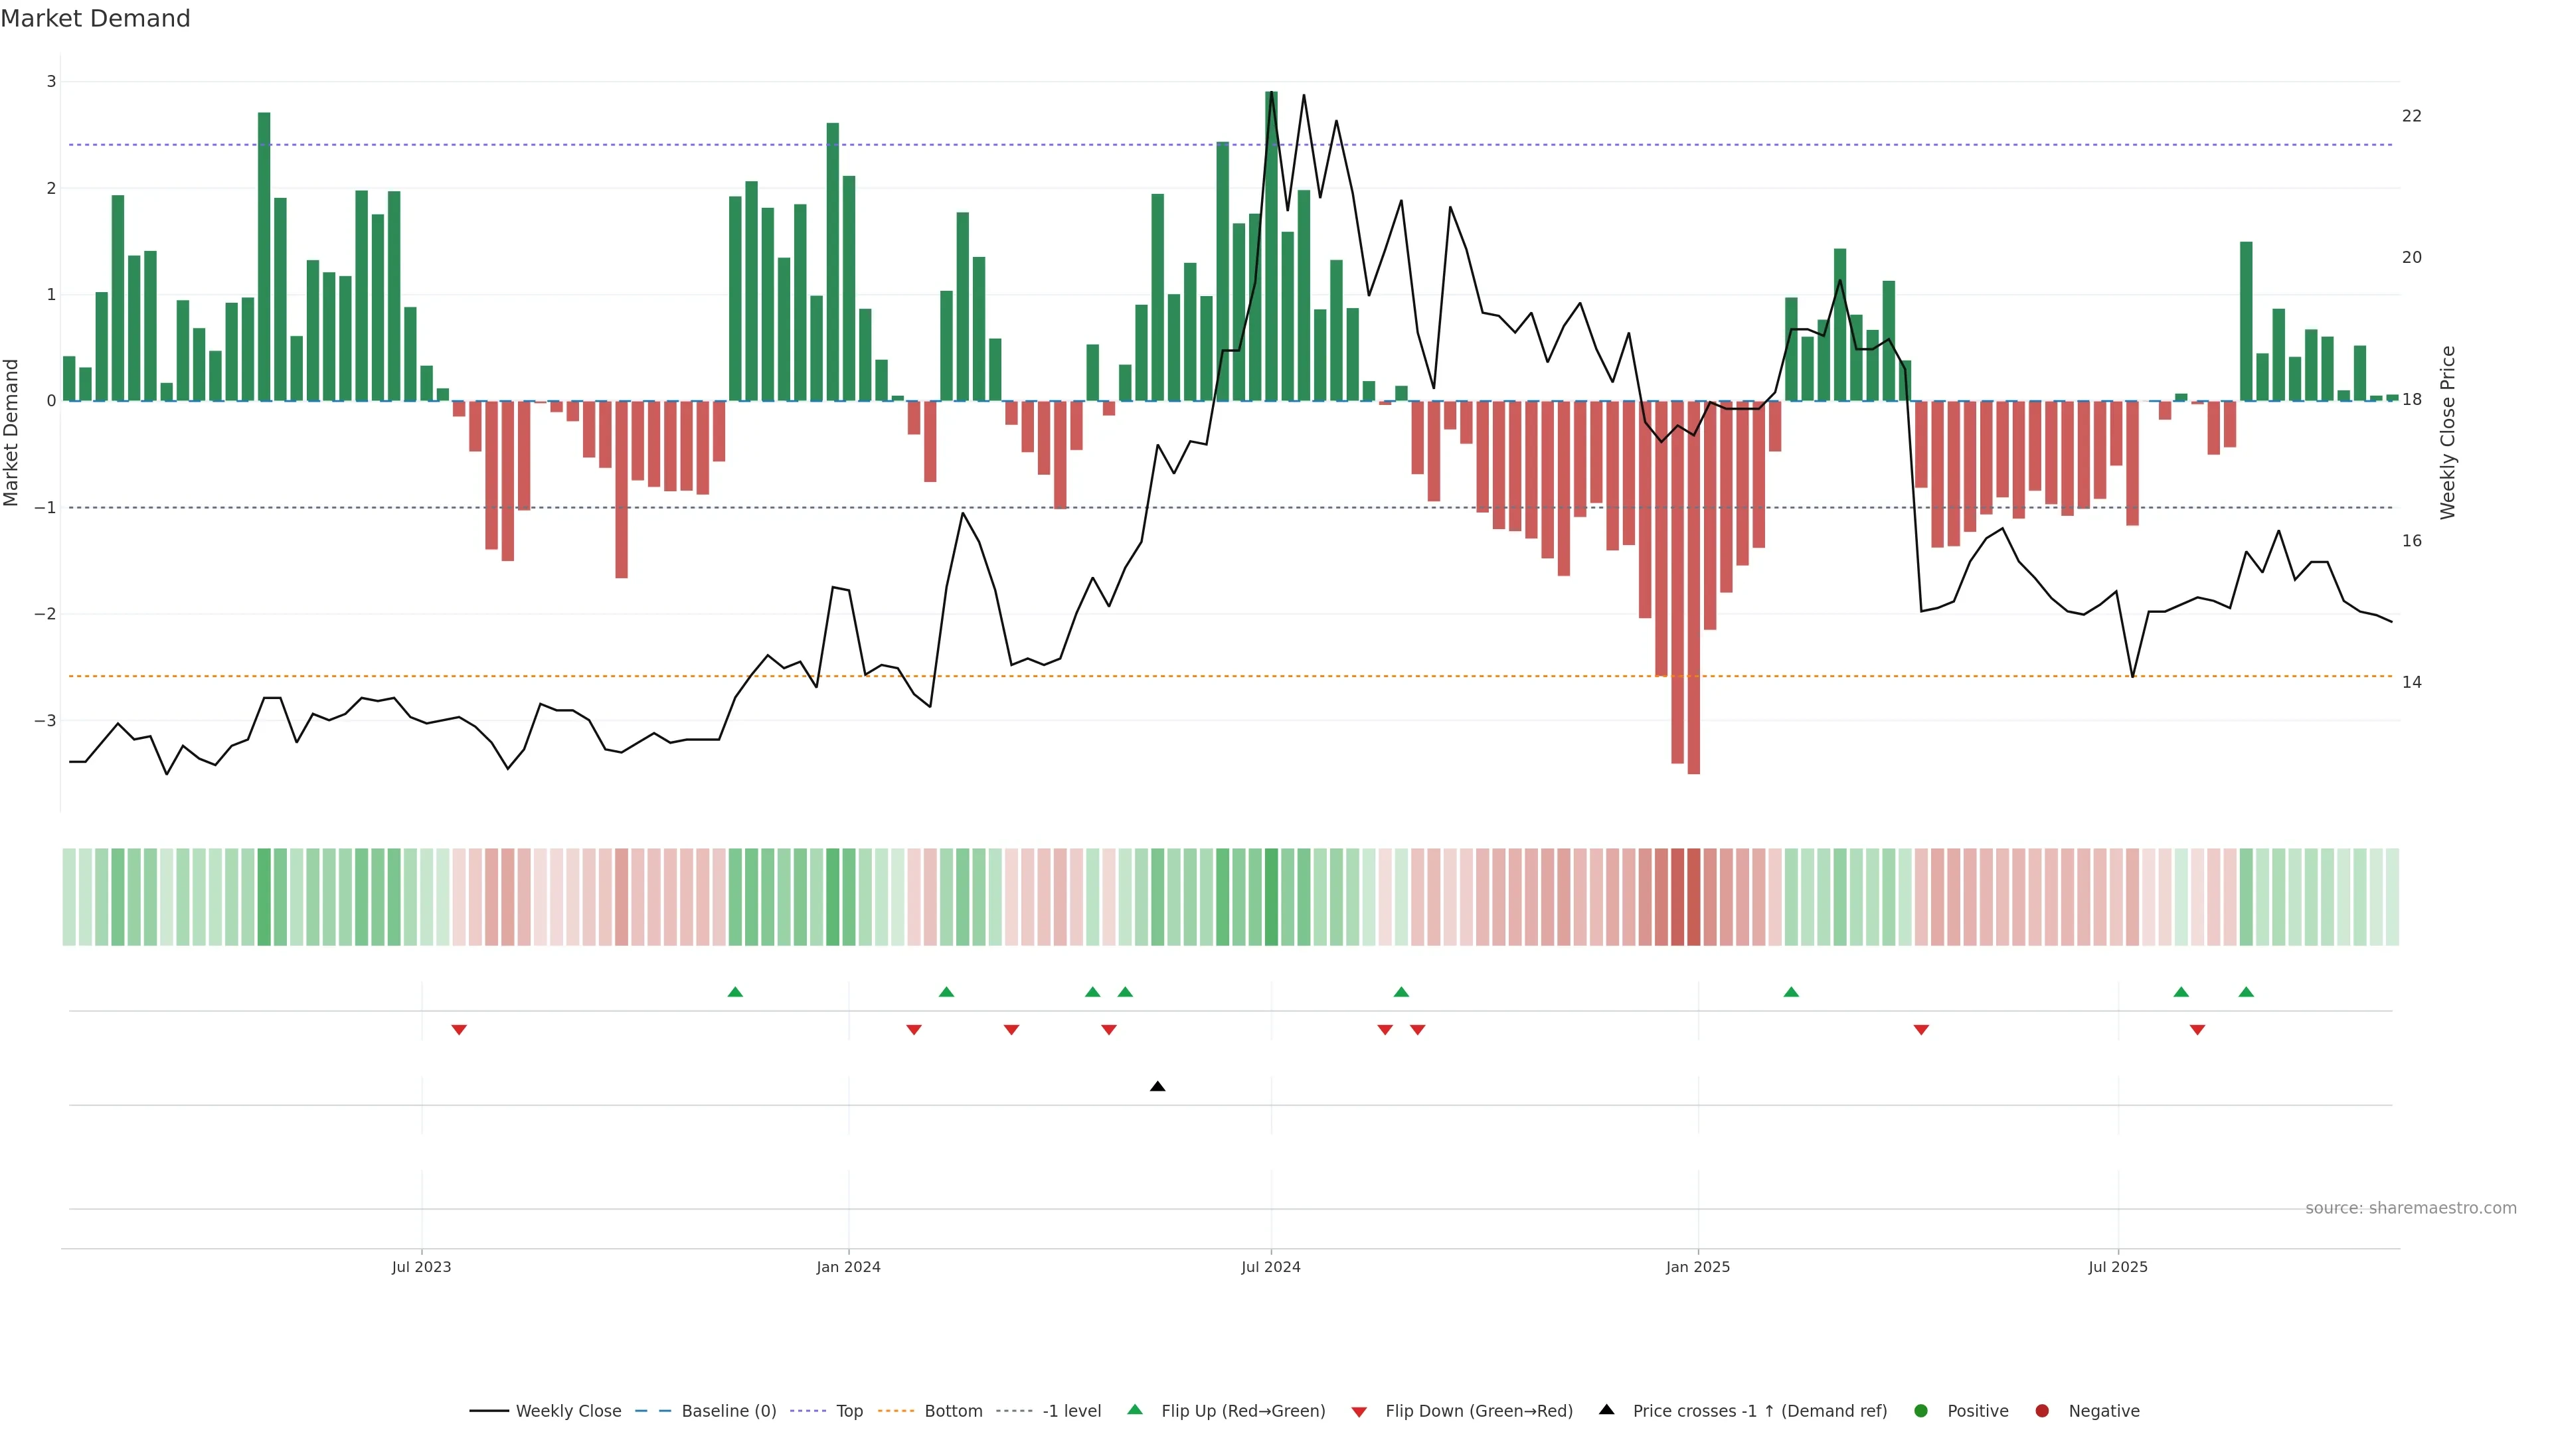The height and width of the screenshot is (1434, 2550).
Task: Click the darkest red heatmap cell
Action: tap(1693, 897)
